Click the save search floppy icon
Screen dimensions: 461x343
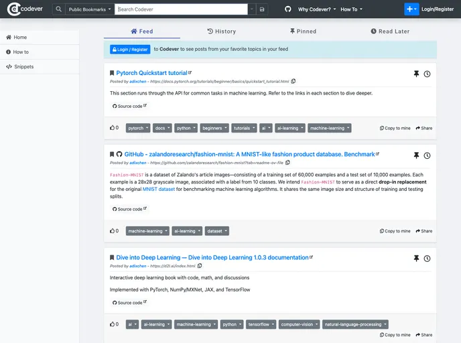pos(262,9)
